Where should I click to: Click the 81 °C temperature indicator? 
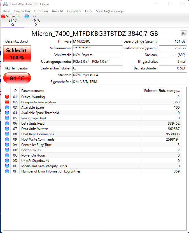coord(17,78)
